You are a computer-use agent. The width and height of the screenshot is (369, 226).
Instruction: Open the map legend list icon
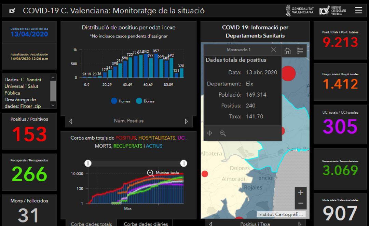click(x=300, y=51)
